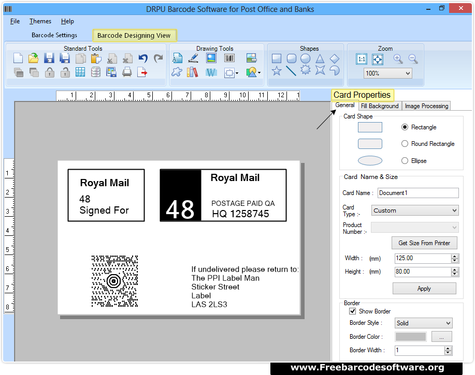Open the Fill Background tab
The width and height of the screenshot is (475, 375).
380,106
